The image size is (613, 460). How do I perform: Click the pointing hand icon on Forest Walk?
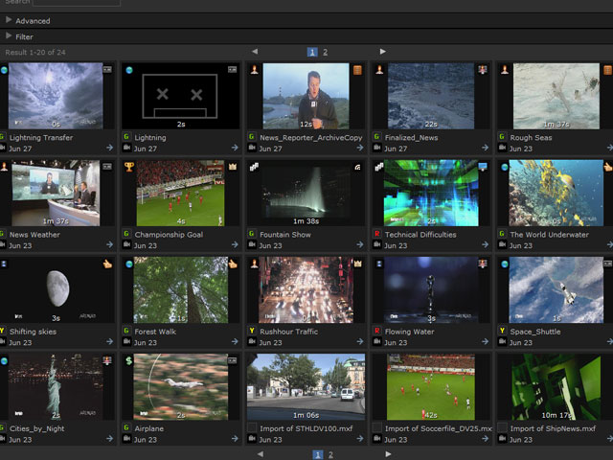pyautogui.click(x=233, y=264)
